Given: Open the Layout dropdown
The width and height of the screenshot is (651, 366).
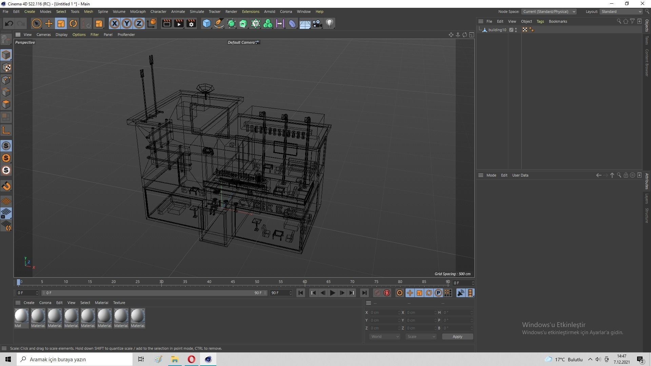Looking at the screenshot, I should point(621,12).
